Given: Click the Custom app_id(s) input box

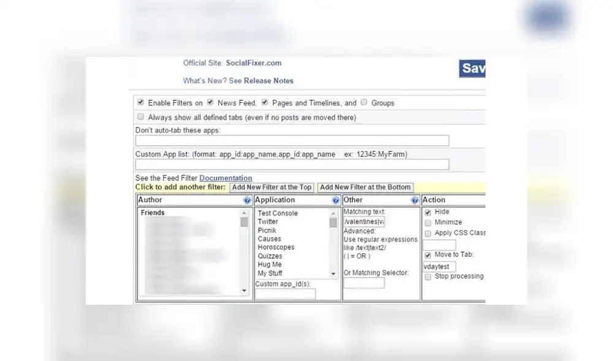Looking at the screenshot, I should click(x=285, y=294).
